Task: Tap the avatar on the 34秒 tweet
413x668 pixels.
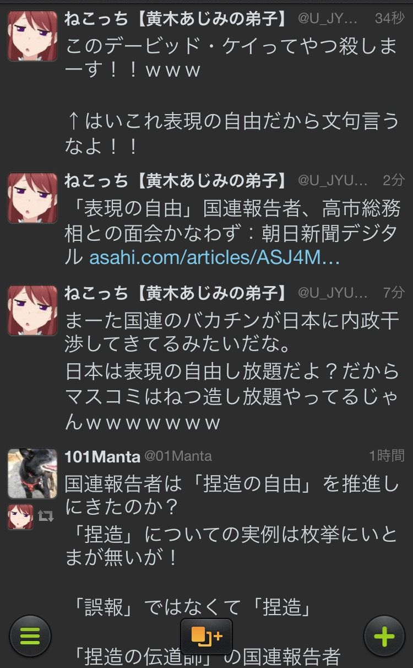Action: point(32,35)
